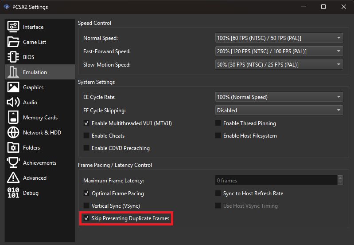
Task: Open the Slow-Motion Speed dropdown
Action: (x=279, y=65)
